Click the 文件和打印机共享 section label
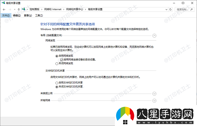The width and height of the screenshot is (197, 126). (x=55, y=71)
